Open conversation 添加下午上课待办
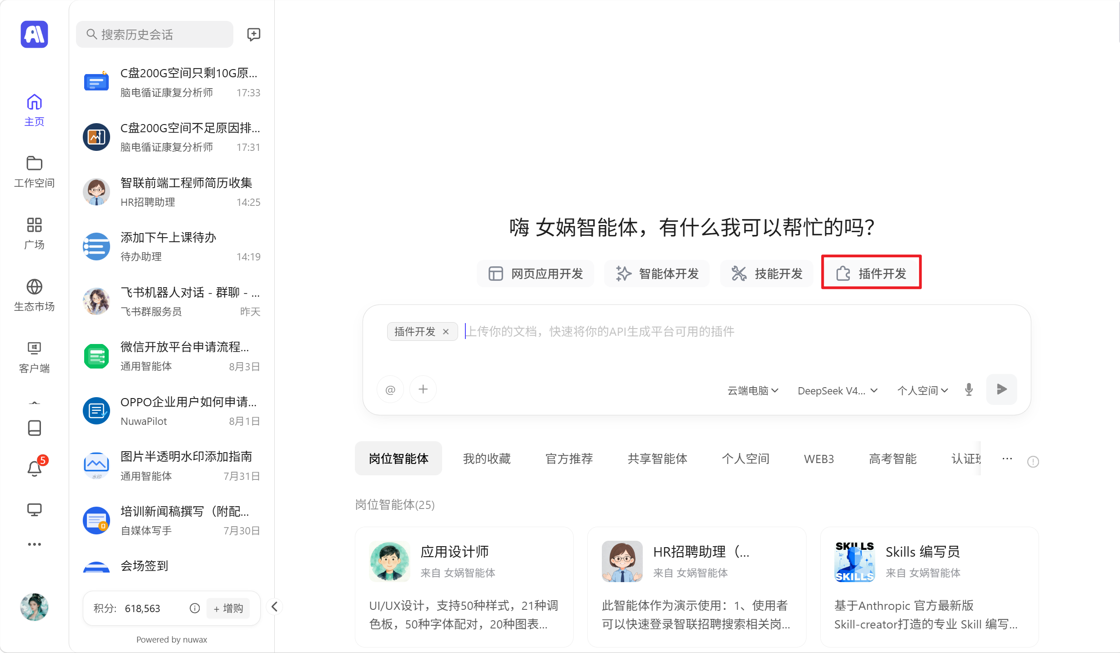The width and height of the screenshot is (1120, 653). [172, 247]
